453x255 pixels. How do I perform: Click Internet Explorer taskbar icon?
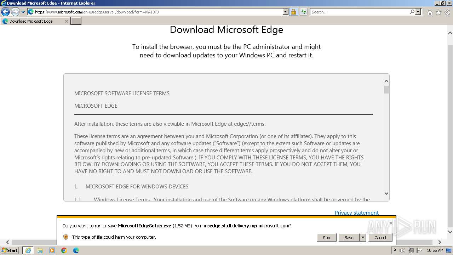tap(28, 250)
